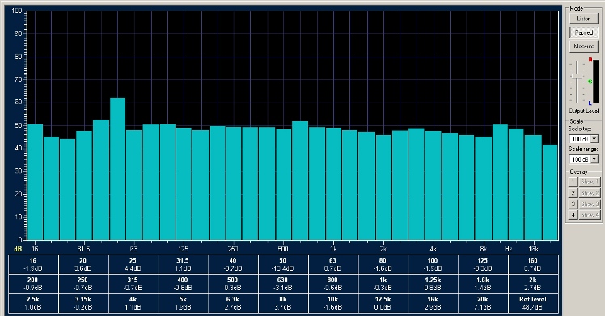Select the 500 Hz 0.3dB cell
The width and height of the screenshot is (605, 316).
(x=233, y=284)
